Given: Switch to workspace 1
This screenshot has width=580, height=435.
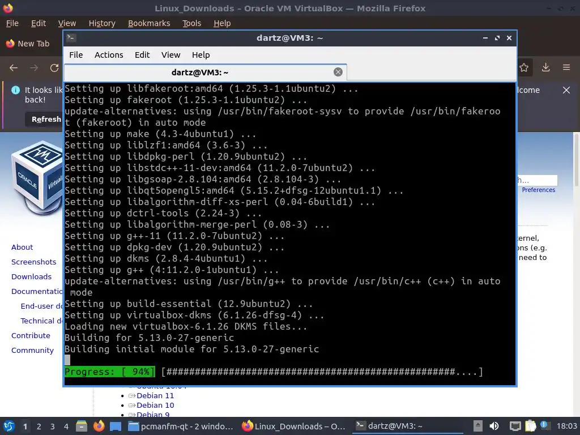Looking at the screenshot, I should [x=25, y=427].
